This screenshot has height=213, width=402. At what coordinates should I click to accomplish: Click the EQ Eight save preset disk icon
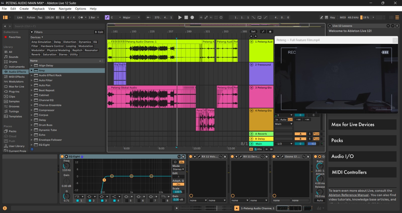(183, 157)
